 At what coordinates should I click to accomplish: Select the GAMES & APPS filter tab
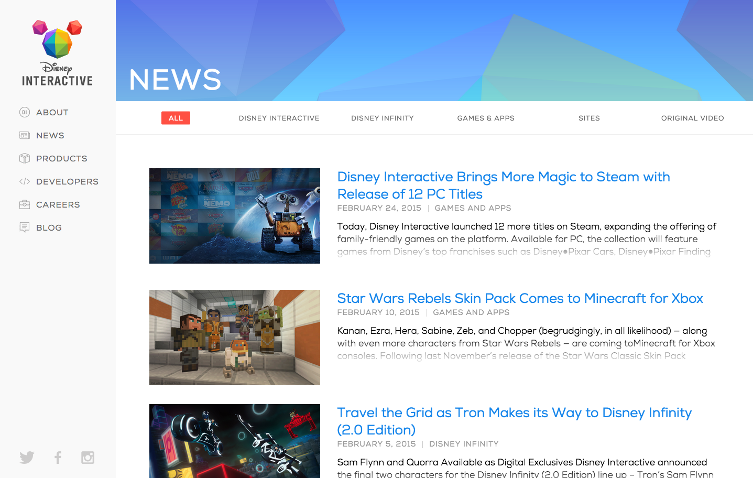486,118
